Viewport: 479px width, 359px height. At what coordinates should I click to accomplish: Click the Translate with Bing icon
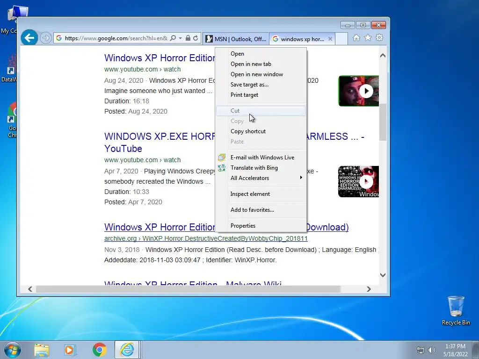pyautogui.click(x=222, y=168)
